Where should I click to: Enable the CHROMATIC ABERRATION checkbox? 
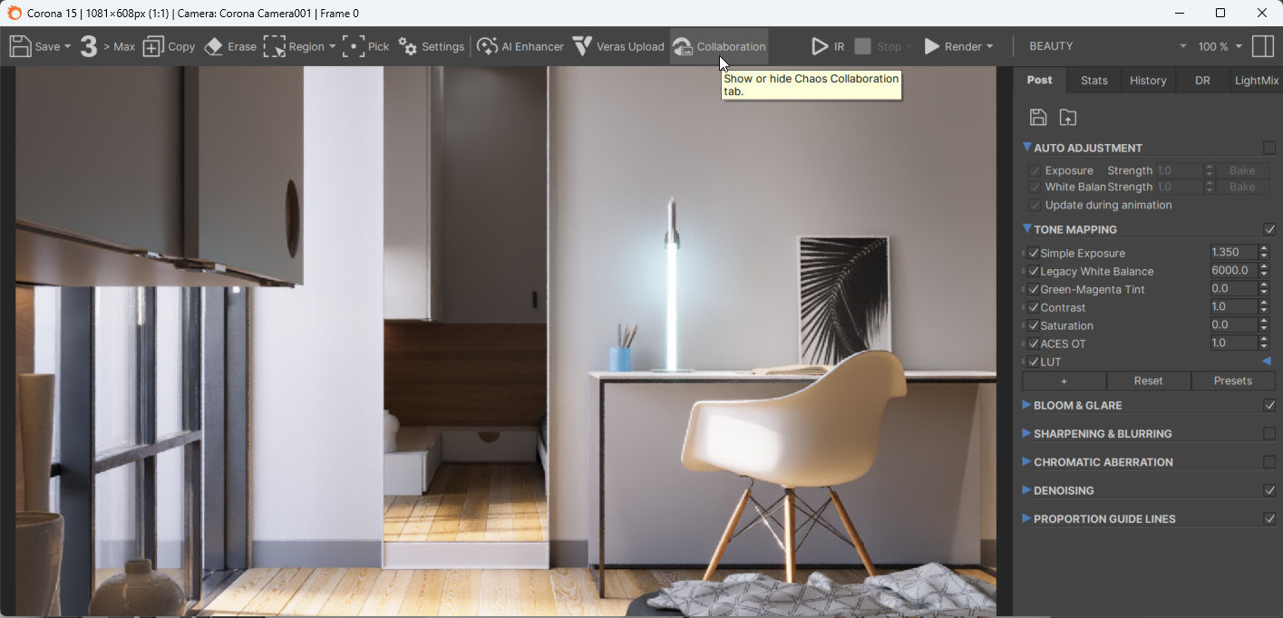tap(1269, 462)
